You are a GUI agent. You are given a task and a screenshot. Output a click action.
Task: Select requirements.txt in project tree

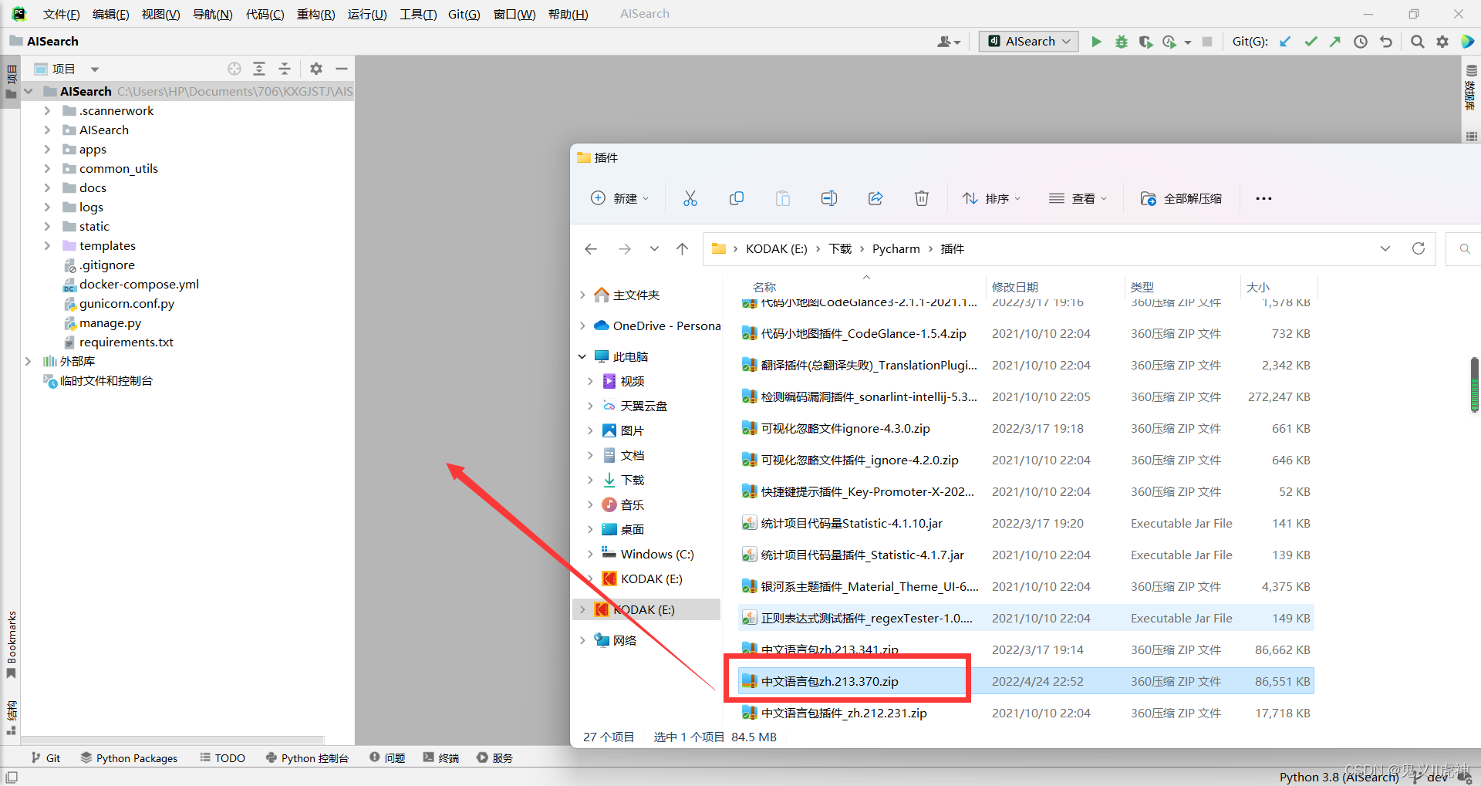tap(118, 342)
